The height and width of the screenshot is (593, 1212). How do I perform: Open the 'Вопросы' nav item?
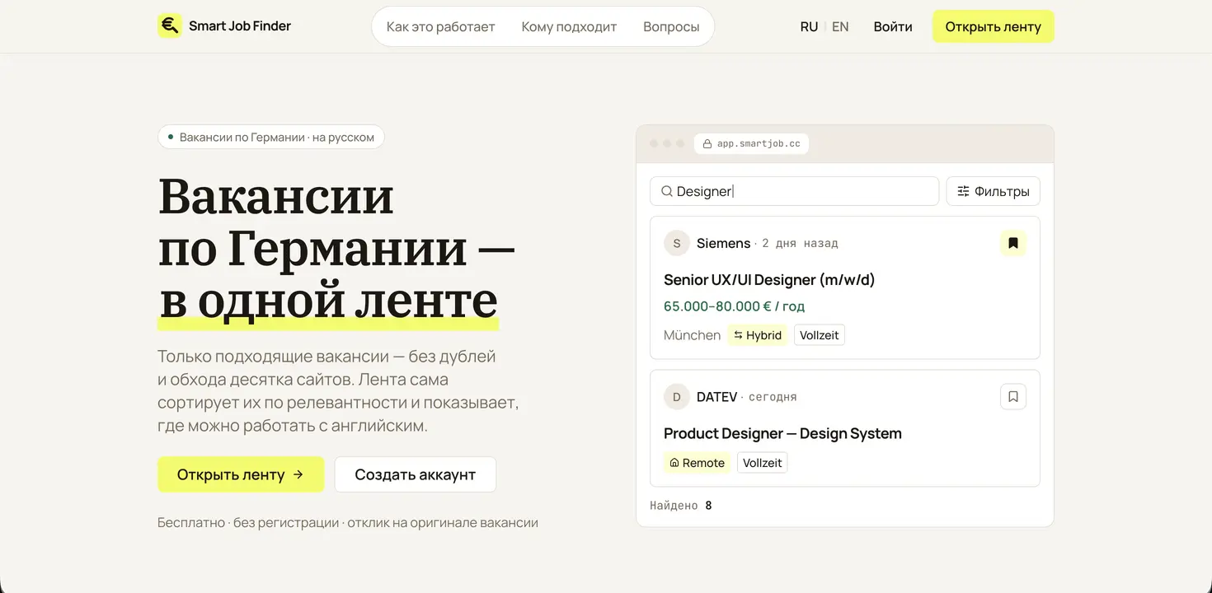coord(671,26)
